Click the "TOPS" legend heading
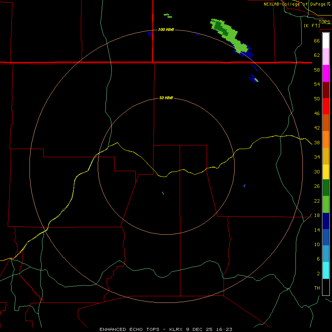 [324, 22]
